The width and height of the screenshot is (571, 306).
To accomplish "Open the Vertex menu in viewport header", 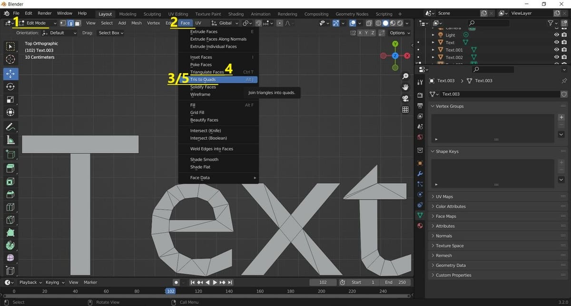I will 153,23.
